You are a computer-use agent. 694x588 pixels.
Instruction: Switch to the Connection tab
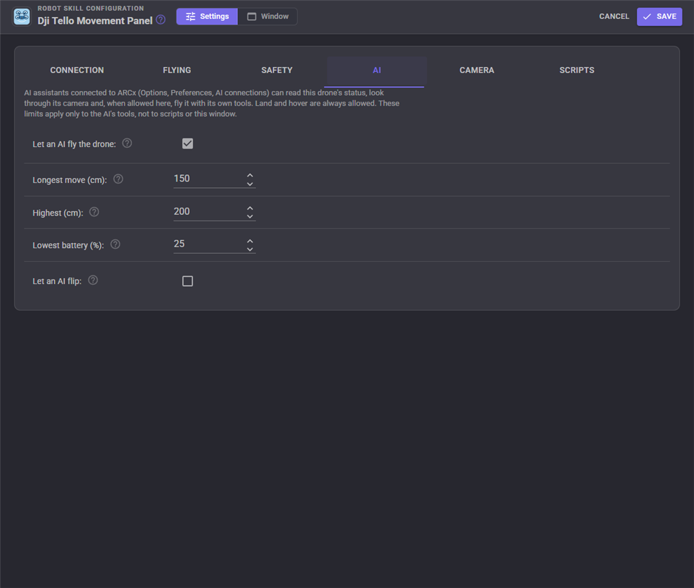coord(77,71)
